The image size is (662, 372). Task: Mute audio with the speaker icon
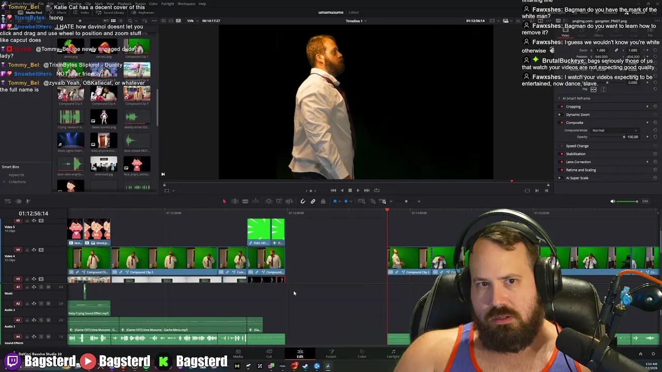(613, 202)
